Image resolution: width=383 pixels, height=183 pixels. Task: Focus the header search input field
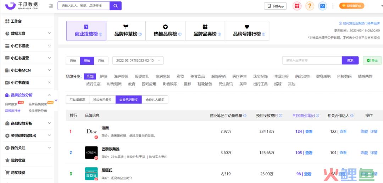(84, 6)
